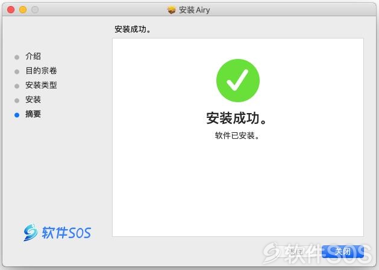Select the 安装类型 step in sidebar
Image resolution: width=379 pixels, height=270 pixels.
[41, 85]
